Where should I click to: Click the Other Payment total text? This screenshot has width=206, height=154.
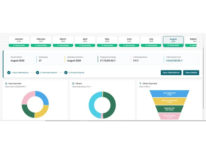click(145, 87)
